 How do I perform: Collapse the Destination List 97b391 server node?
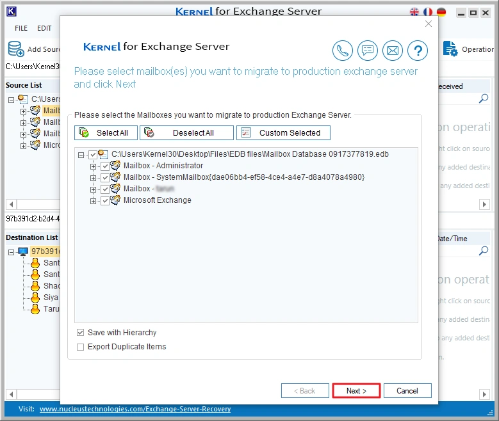(x=11, y=253)
